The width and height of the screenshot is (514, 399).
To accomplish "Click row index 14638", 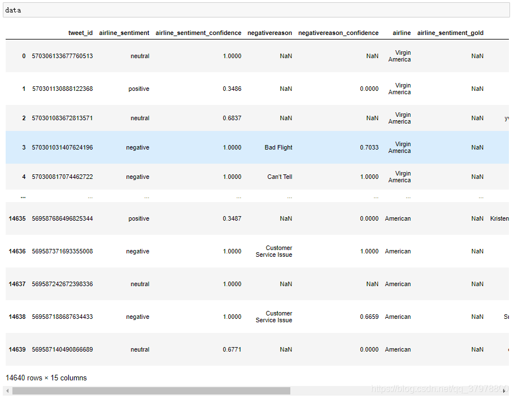I will tap(17, 317).
